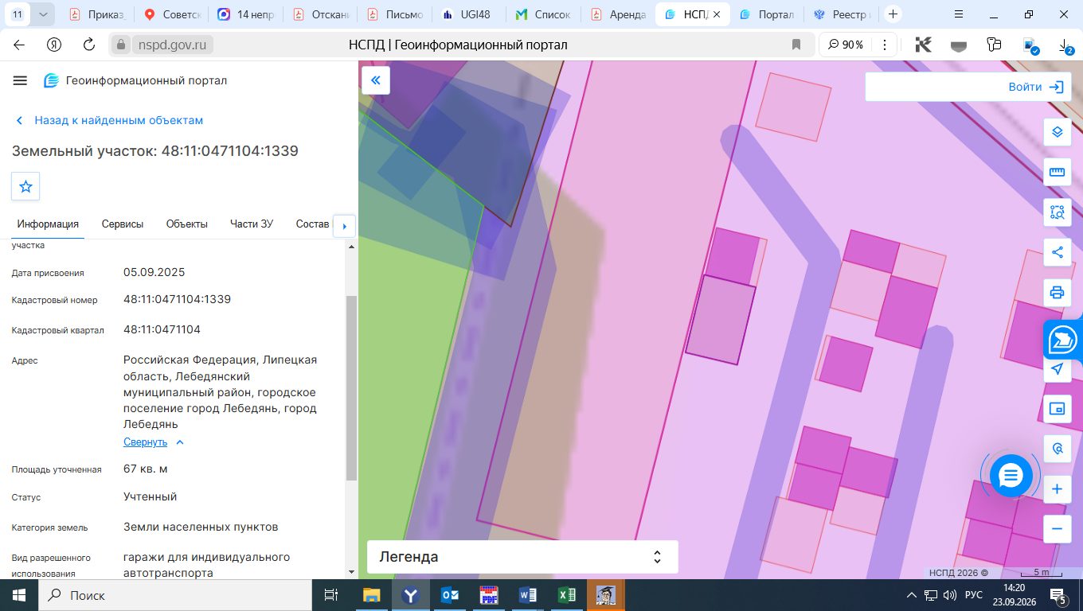1083x611 pixels.
Task: Activate the area search selection tool
Action: [x=1057, y=212]
